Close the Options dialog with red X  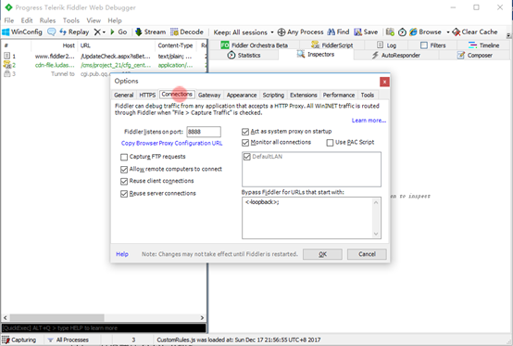pos(384,82)
